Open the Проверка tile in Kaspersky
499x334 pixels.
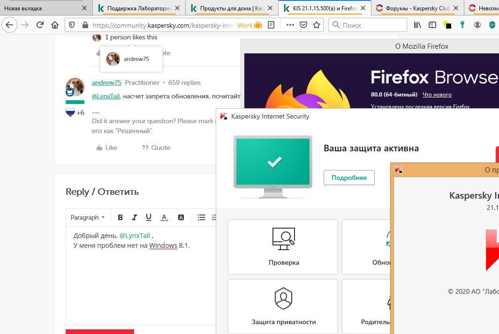point(283,247)
